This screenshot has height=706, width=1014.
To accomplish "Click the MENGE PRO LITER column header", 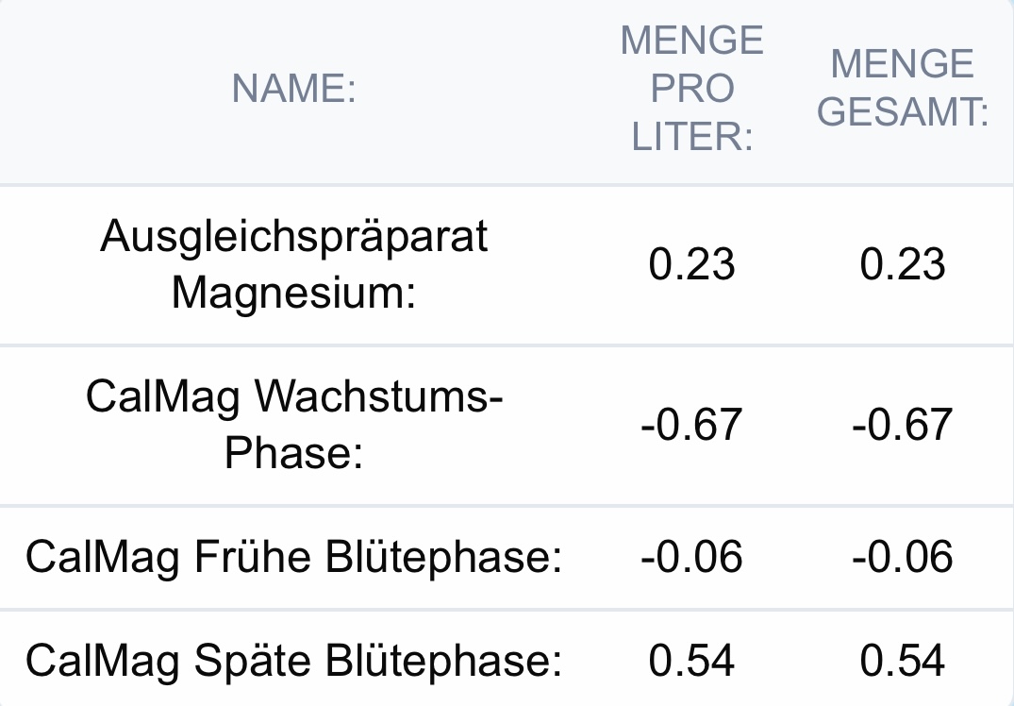I will pos(691,90).
